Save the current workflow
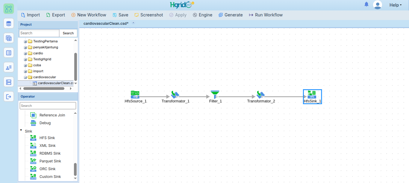The image size is (409, 183). (120, 15)
